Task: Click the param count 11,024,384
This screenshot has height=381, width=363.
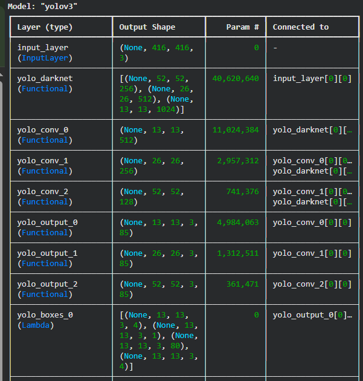Action: [x=236, y=130]
